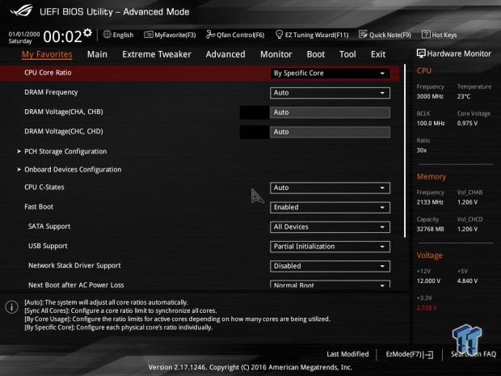Click the 30x ratio value
This screenshot has height=376, width=501.
tap(422, 150)
